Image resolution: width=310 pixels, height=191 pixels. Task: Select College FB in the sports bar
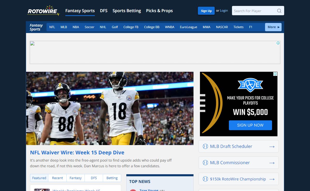coord(131,27)
